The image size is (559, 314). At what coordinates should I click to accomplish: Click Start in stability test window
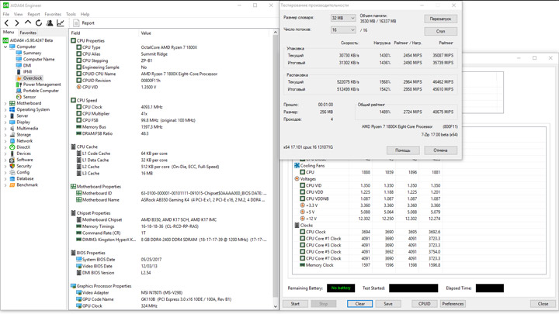295,304
